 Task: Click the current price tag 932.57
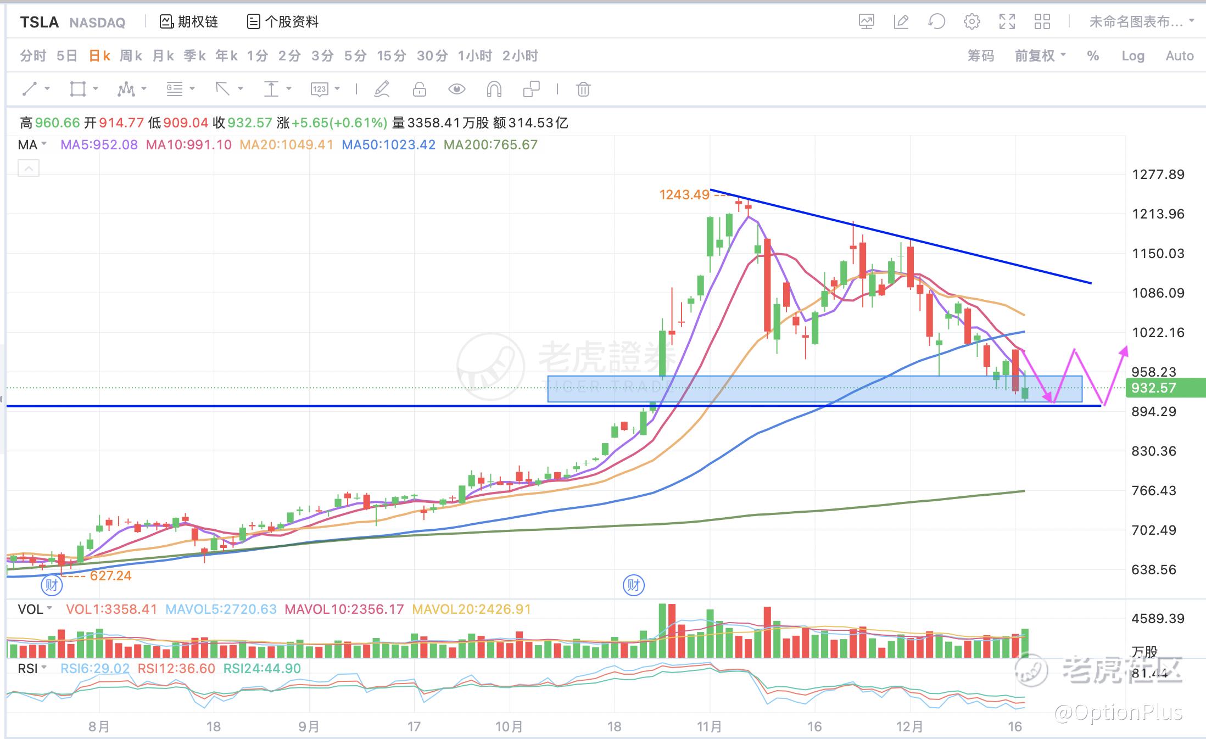point(1165,388)
